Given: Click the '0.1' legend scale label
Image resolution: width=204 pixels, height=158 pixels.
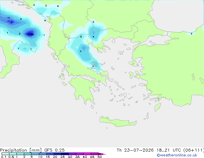Looking at the screenshot, I should 4,157.
